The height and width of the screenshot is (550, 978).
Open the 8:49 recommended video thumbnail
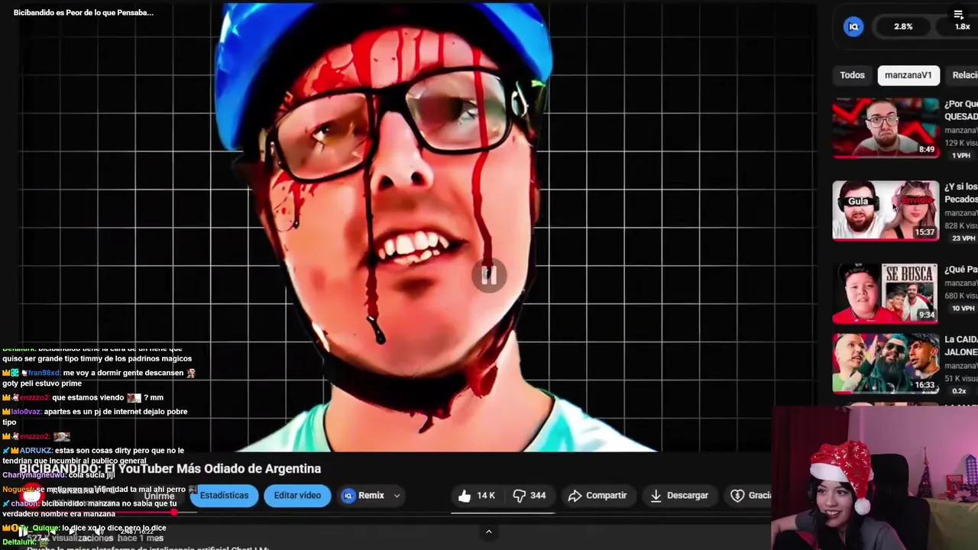point(886,128)
